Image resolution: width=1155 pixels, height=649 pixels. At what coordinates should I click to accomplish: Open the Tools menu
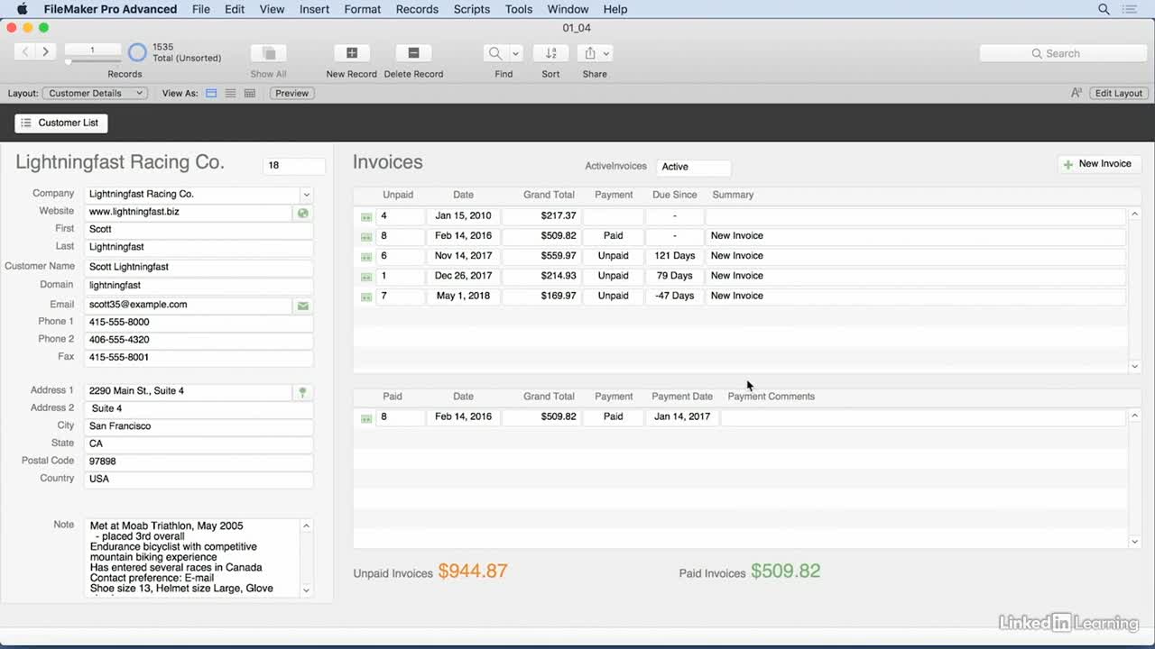pyautogui.click(x=519, y=9)
